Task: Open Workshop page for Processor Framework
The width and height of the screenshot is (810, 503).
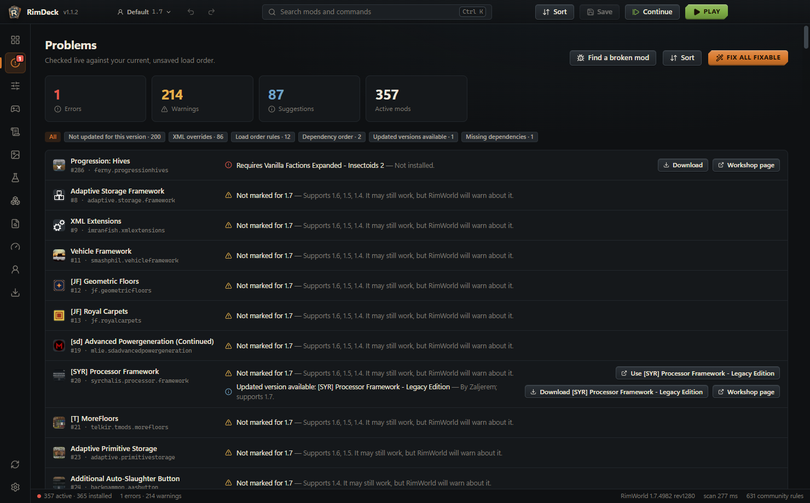Action: coord(746,392)
